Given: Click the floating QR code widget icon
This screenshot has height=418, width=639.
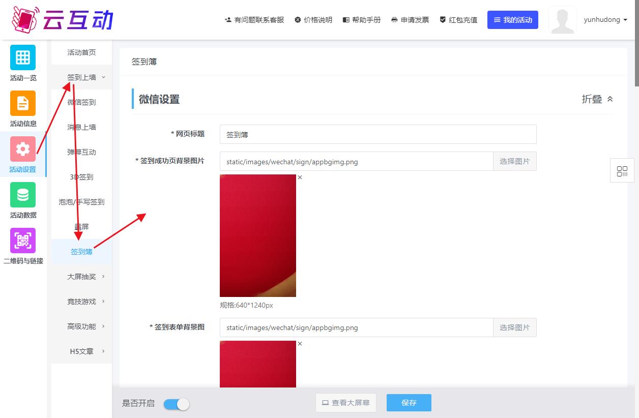Looking at the screenshot, I should click(622, 171).
